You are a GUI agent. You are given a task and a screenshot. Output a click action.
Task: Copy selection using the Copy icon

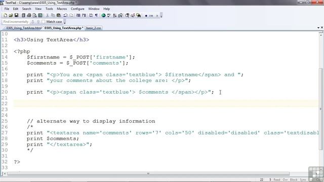tap(53, 16)
